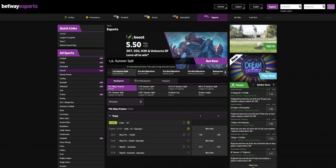336x168 pixels.
Task: Pick odds 1.20 for D Popko v M Kukushkin
Action: coord(271,109)
